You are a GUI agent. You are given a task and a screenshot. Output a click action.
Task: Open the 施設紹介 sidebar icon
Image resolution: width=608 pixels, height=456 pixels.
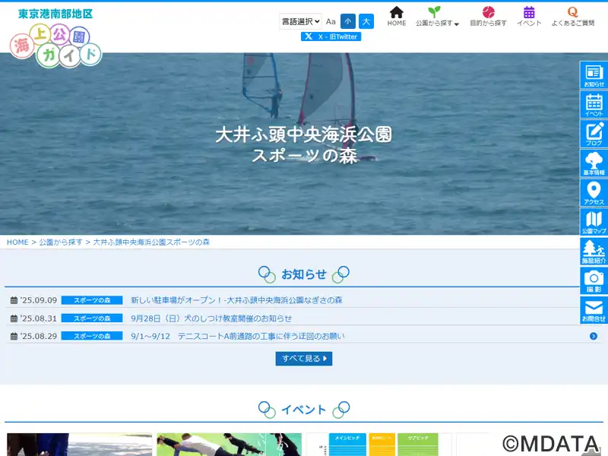click(594, 252)
